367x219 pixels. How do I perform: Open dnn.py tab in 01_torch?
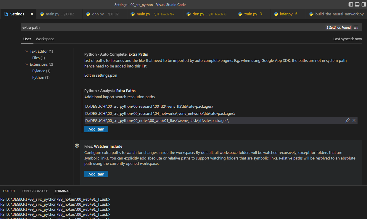point(209,14)
